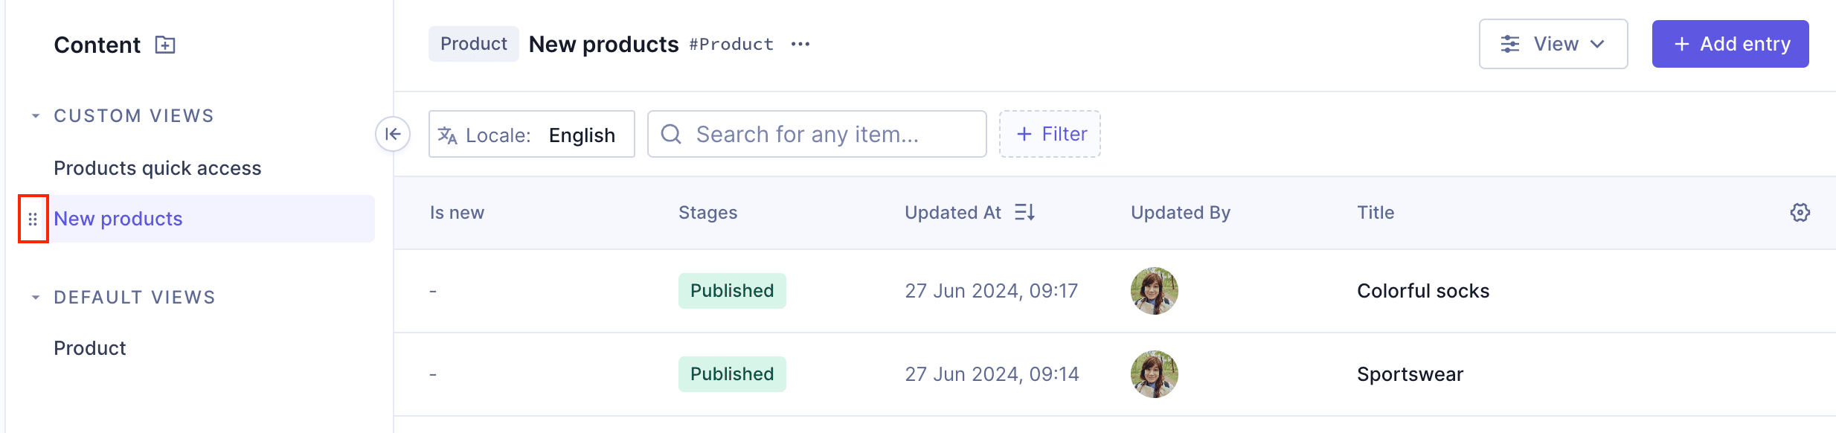
Task: Collapse the sidebar with the arrow icon
Action: click(394, 134)
